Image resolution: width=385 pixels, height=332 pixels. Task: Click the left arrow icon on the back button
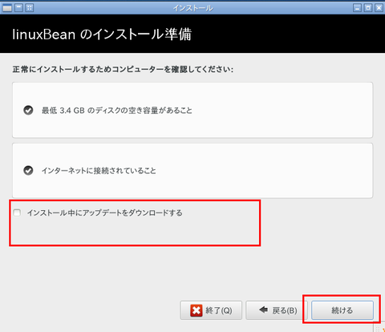coord(263,310)
